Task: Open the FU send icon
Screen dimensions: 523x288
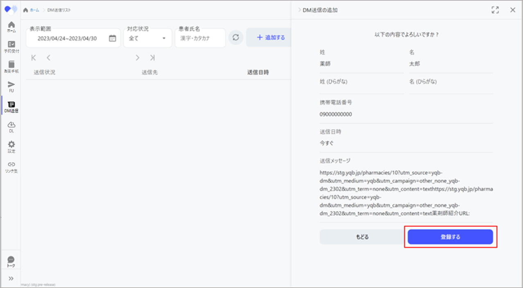Action: 11,86
